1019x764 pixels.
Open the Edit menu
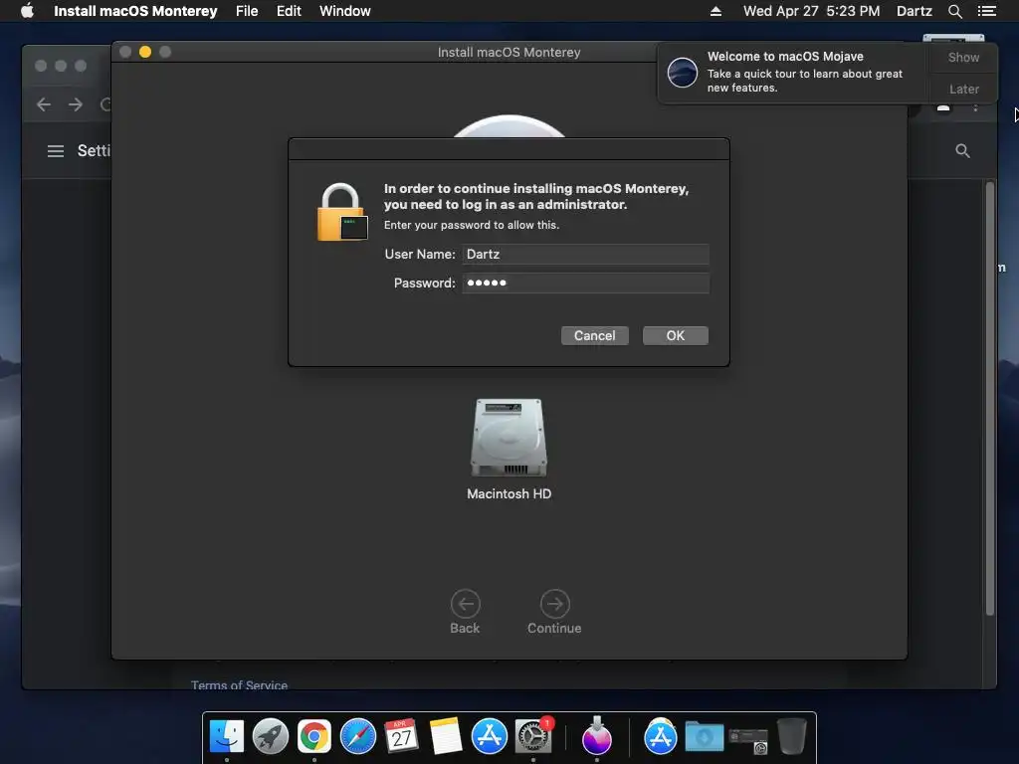(289, 11)
